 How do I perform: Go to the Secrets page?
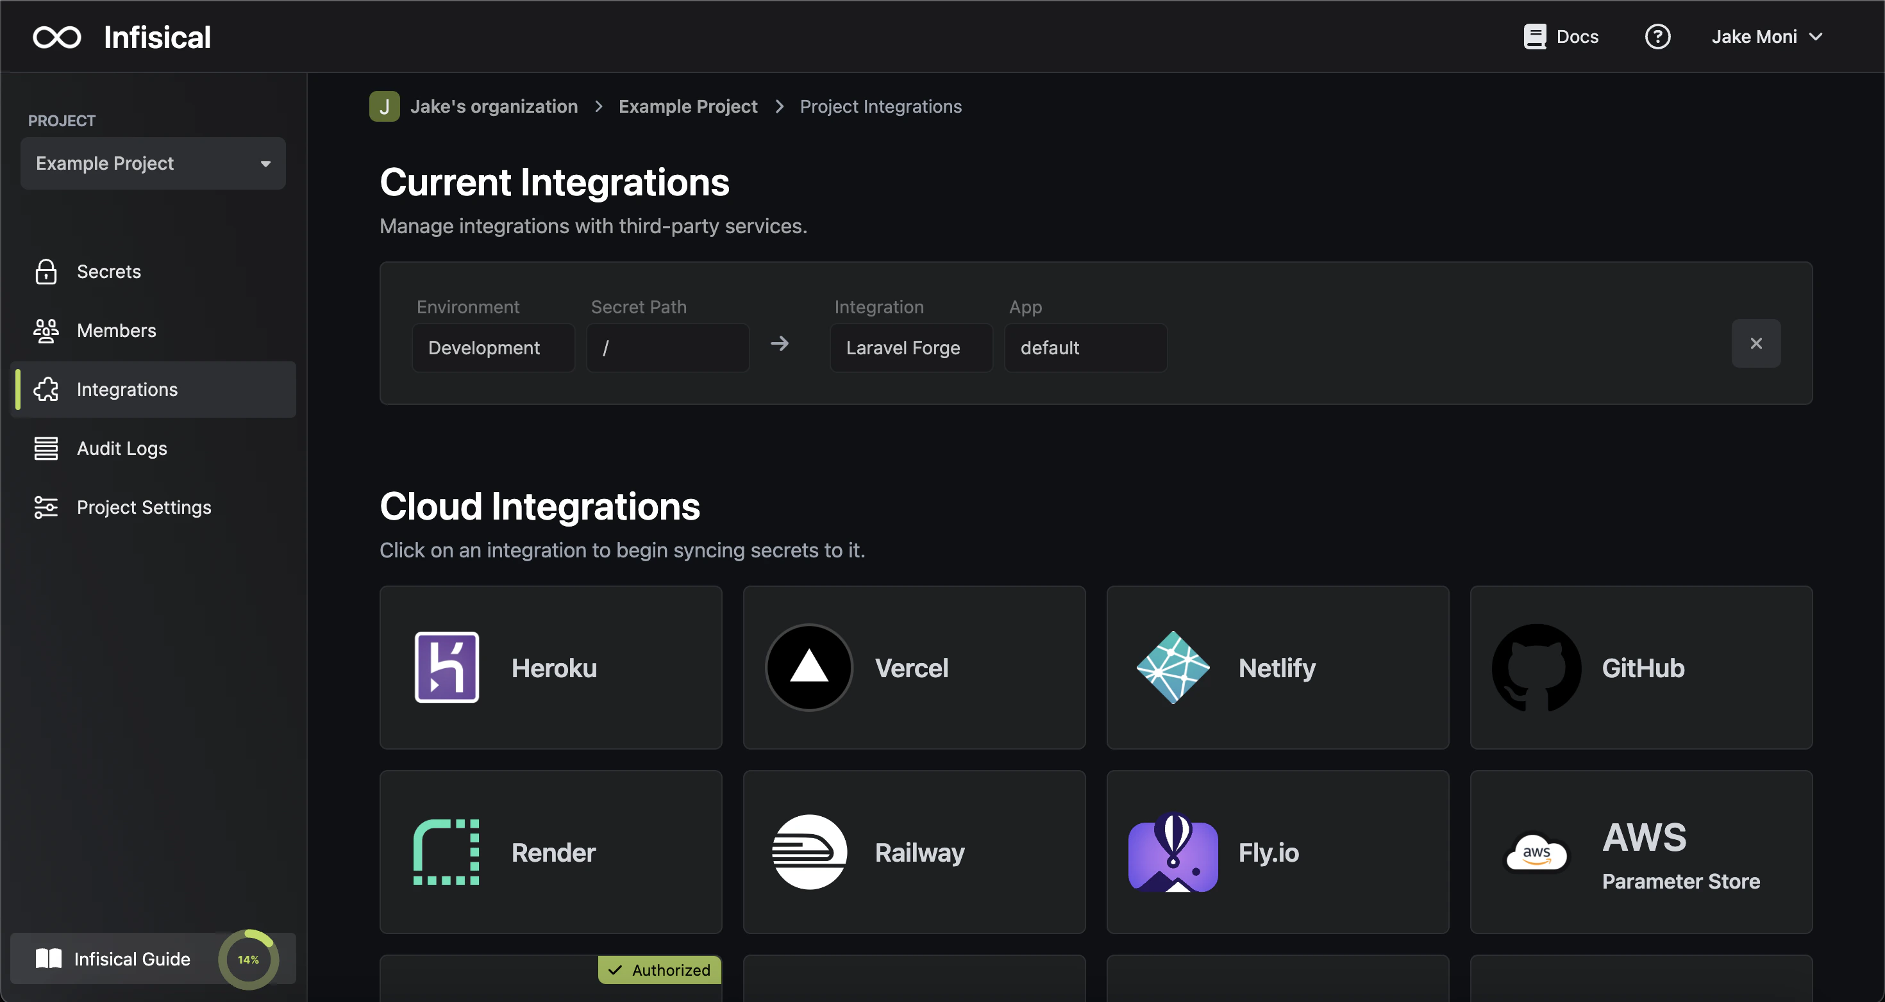tap(153, 272)
